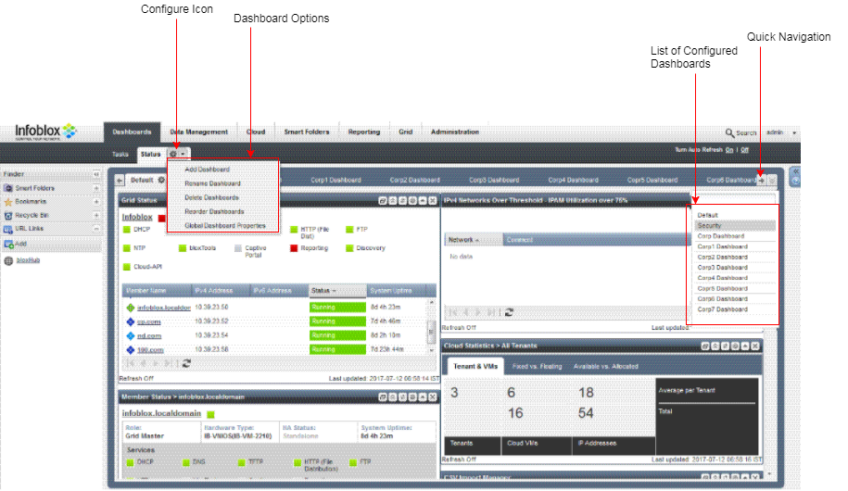This screenshot has height=491, width=848.
Task: Click the configure gear icon beside Status tab
Action: (x=173, y=154)
